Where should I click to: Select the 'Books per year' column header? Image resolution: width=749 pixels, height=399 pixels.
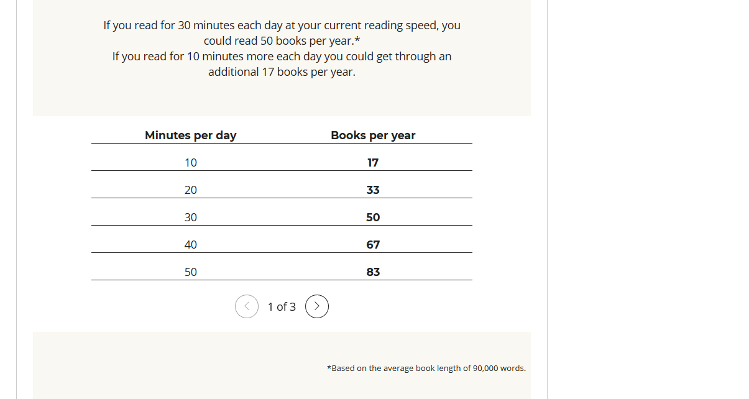click(x=373, y=135)
